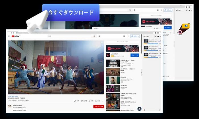The width and height of the screenshot is (199, 119).
Task: Open the Official Video thumbnail in list
Action: (x=113, y=105)
